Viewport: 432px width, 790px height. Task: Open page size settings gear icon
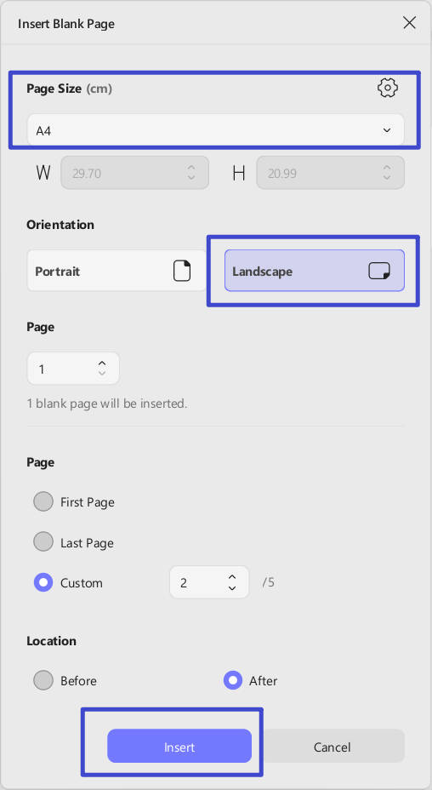(387, 89)
